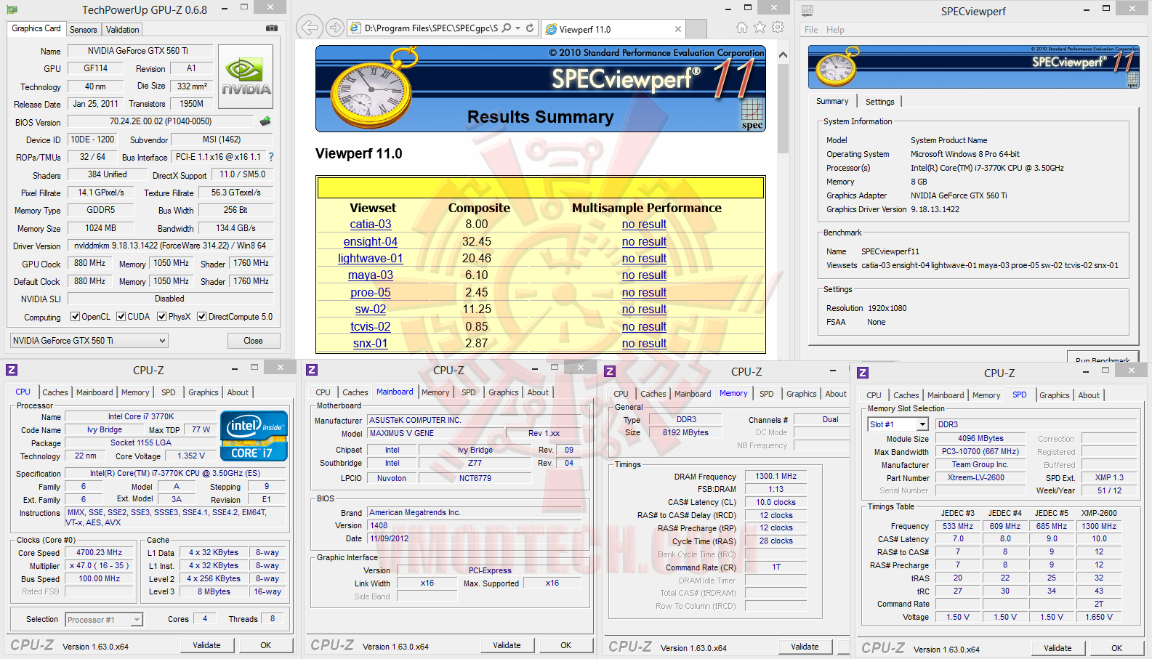The width and height of the screenshot is (1152, 659).
Task: Click the BIOS save icon in GPU-Z
Action: (265, 121)
